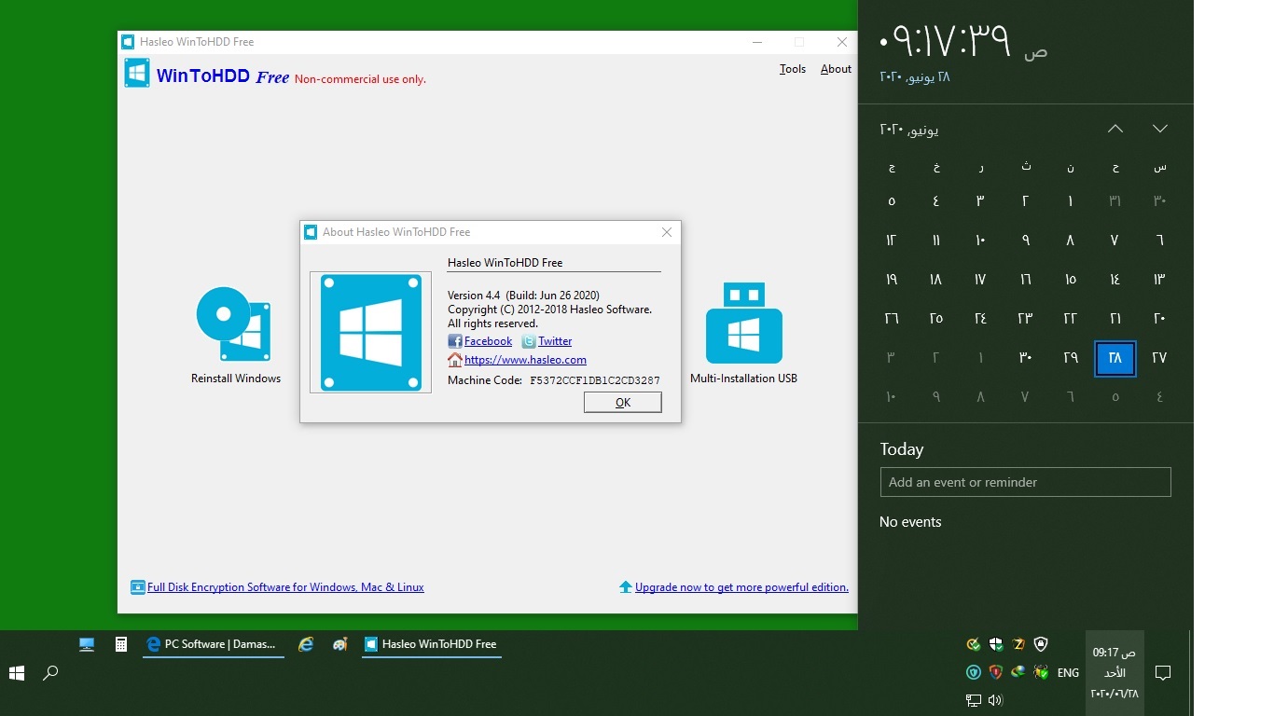Open the This PC taskbar icon
Viewport: 1274px width, 716px height.
tap(87, 644)
